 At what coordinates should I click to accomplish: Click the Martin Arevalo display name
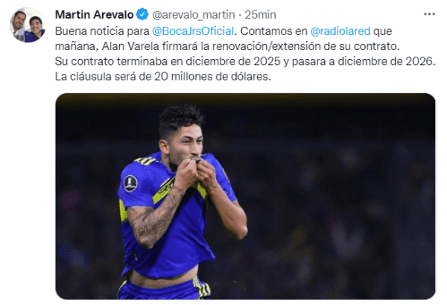(x=94, y=15)
